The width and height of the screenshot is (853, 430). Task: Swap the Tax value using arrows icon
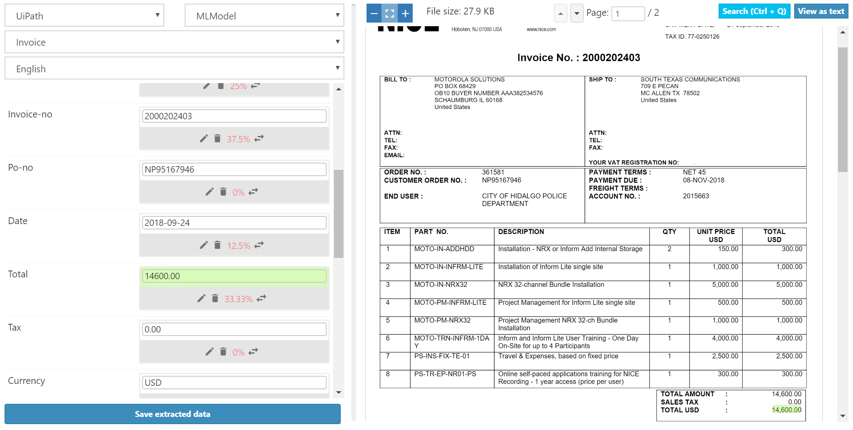coord(253,351)
